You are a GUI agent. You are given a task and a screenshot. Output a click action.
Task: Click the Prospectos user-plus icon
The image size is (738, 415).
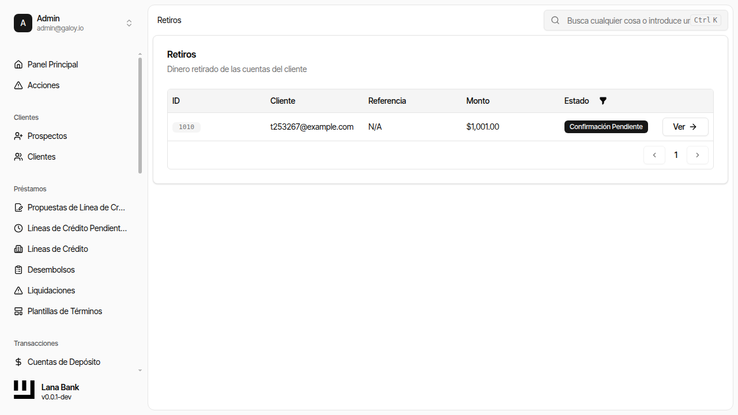click(18, 136)
